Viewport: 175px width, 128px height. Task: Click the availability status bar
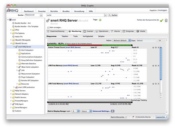pos(90,45)
